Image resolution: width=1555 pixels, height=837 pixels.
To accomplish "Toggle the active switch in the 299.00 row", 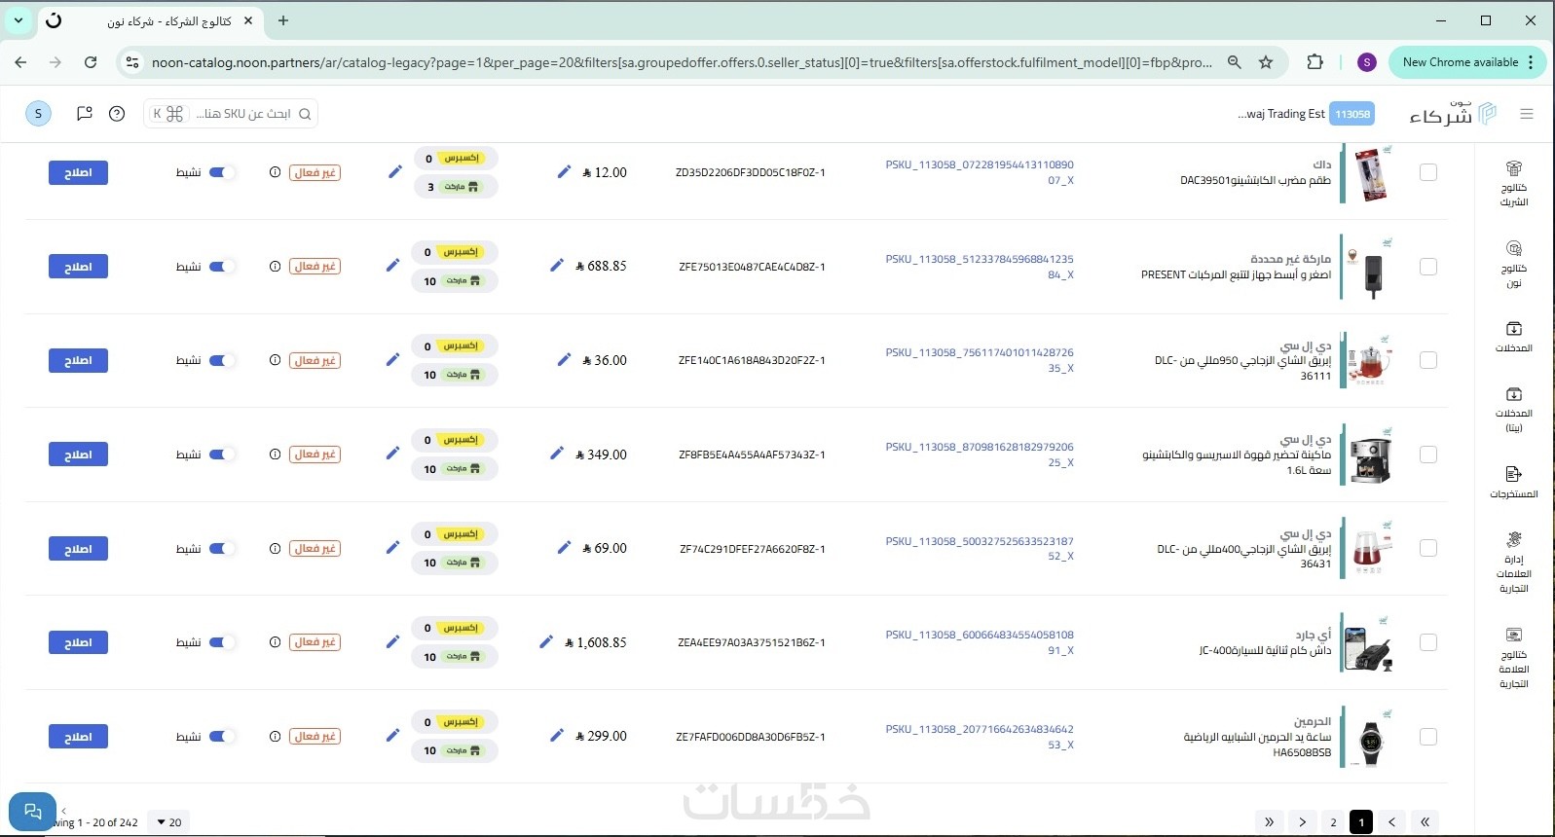I will 223,736.
